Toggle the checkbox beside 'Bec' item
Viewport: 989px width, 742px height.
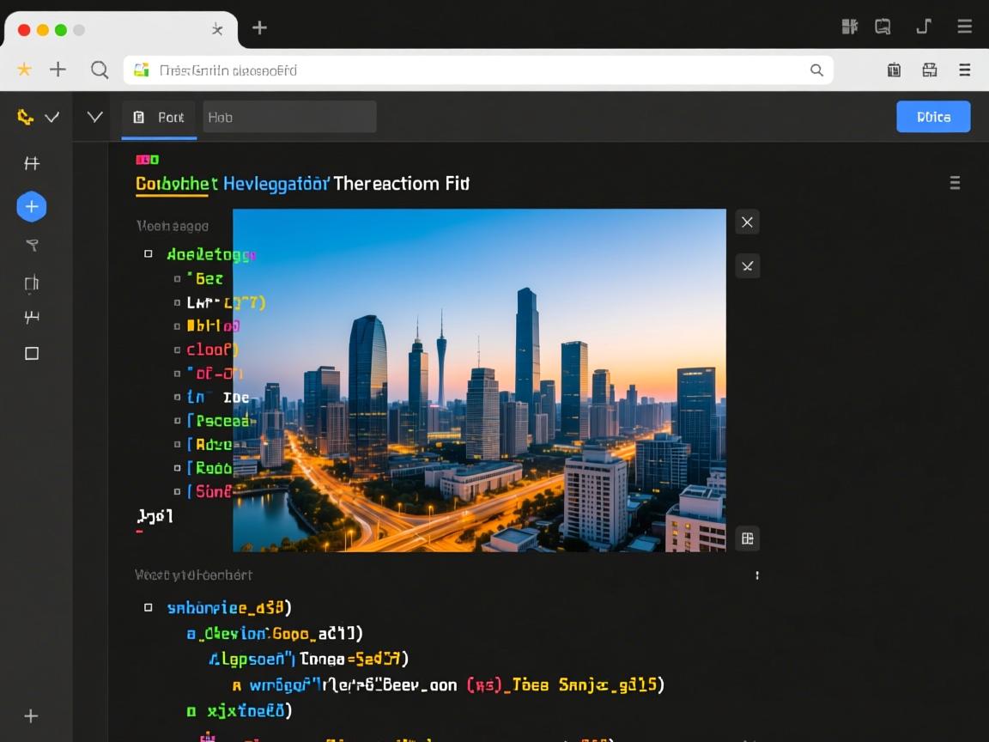pyautogui.click(x=178, y=278)
